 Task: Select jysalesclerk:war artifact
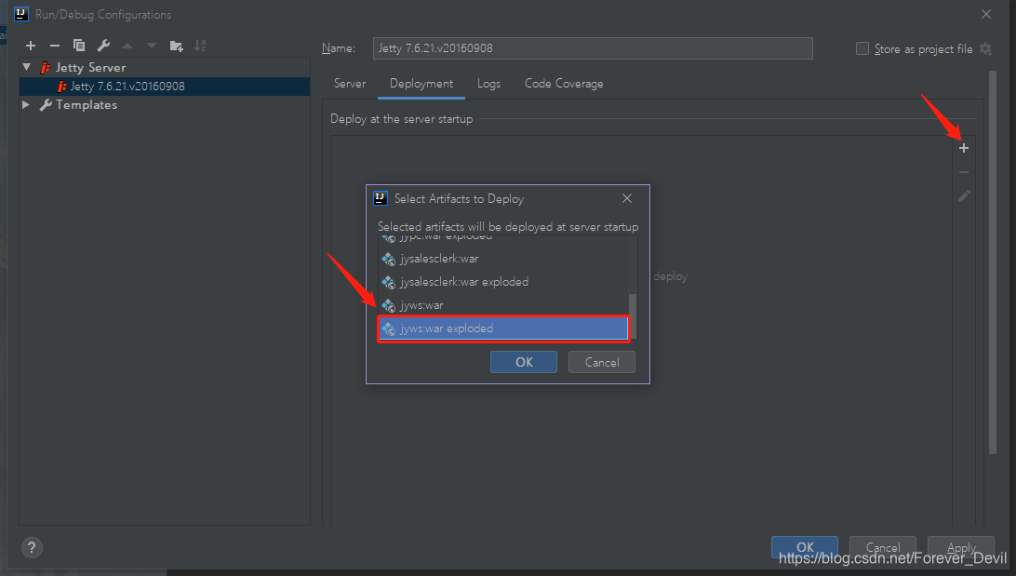503,260
